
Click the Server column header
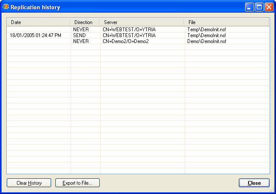pos(142,22)
